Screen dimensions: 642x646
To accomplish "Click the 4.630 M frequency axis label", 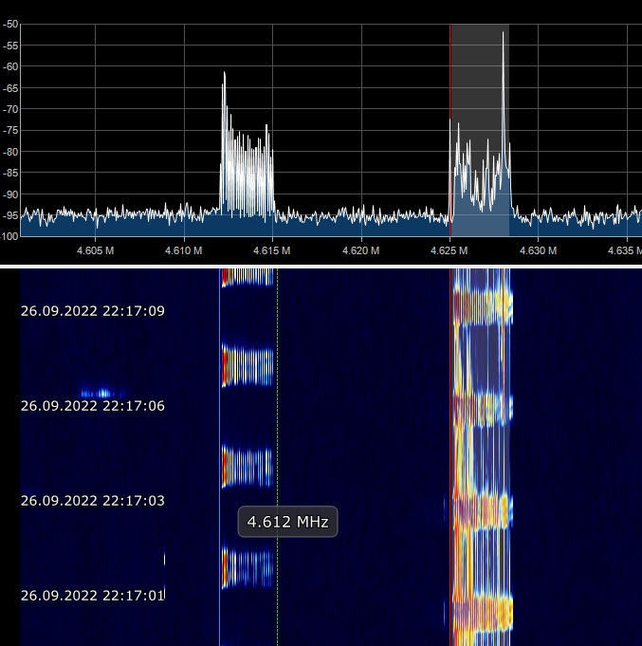I will (538, 250).
